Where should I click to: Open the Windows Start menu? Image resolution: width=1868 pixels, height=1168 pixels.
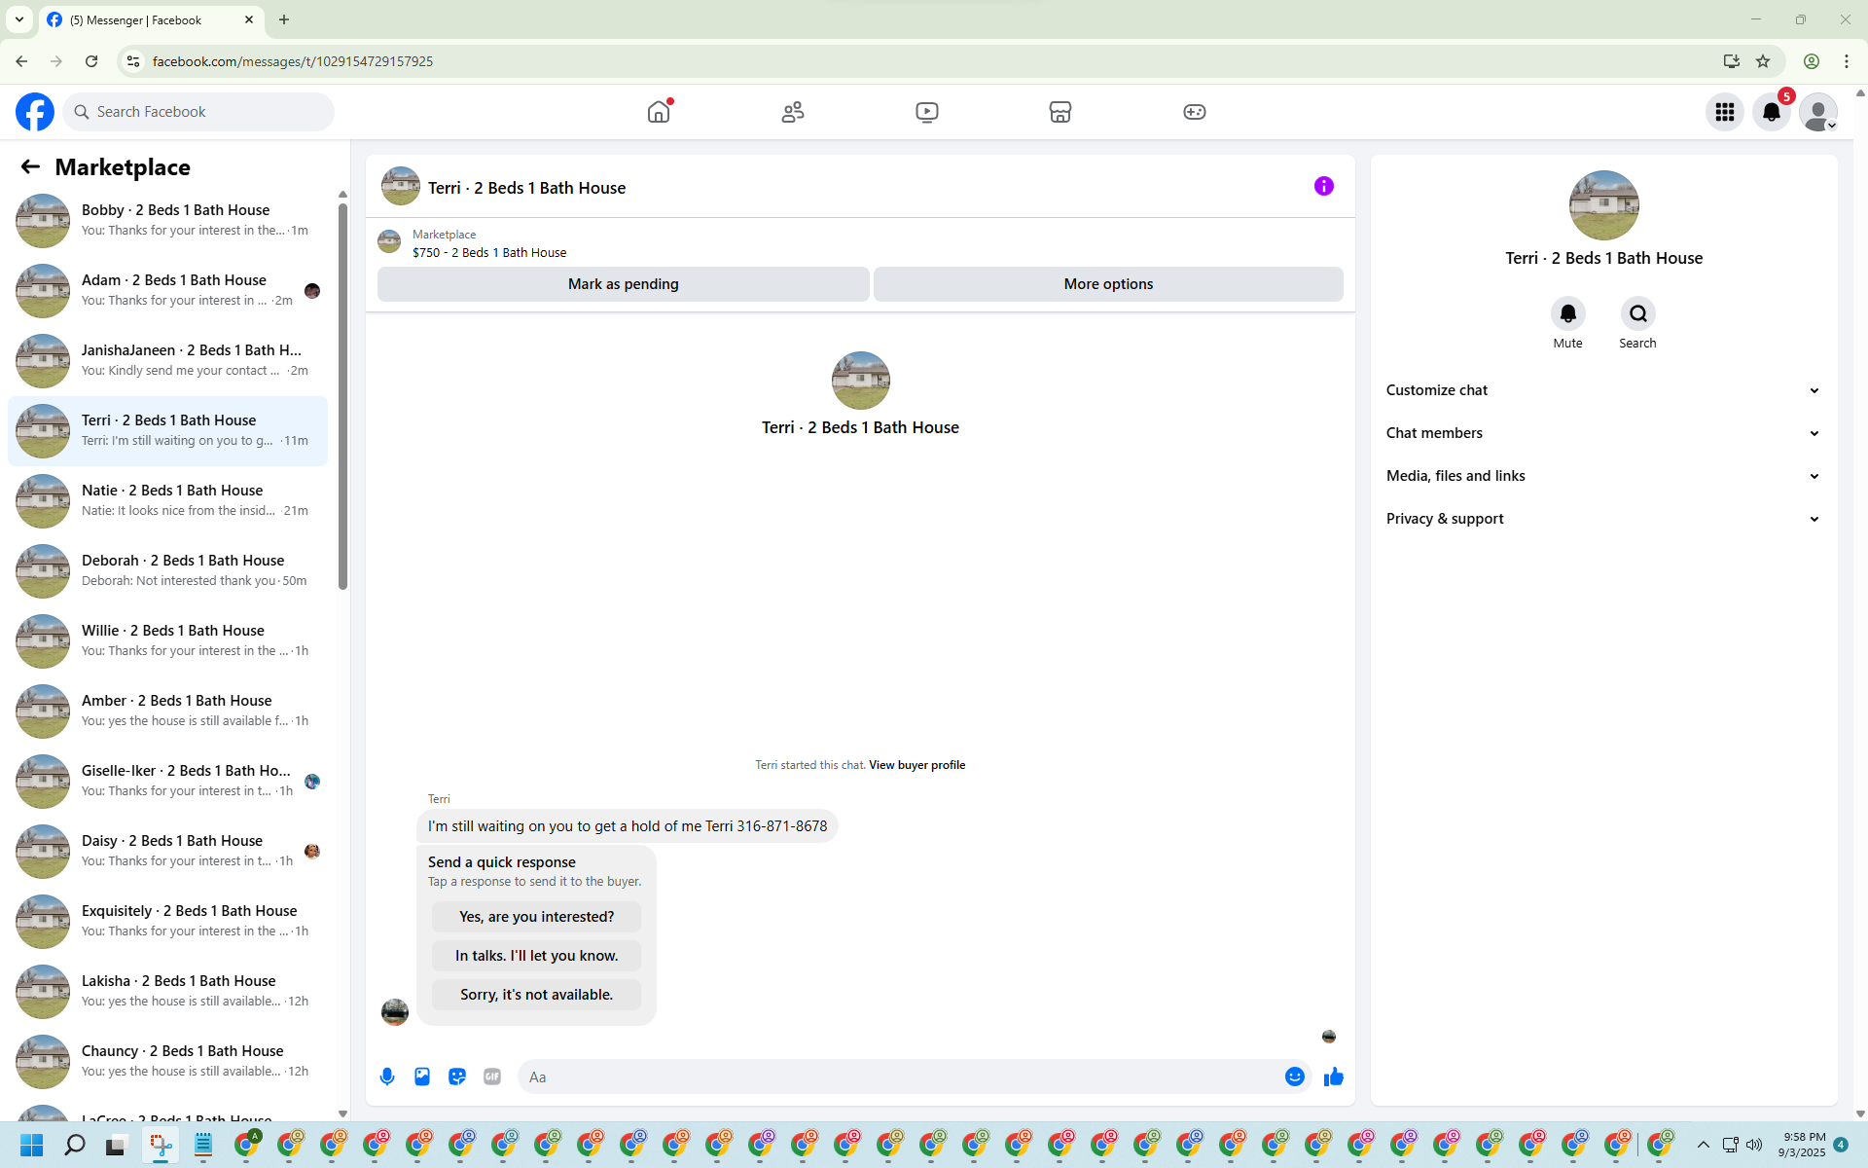(31, 1145)
